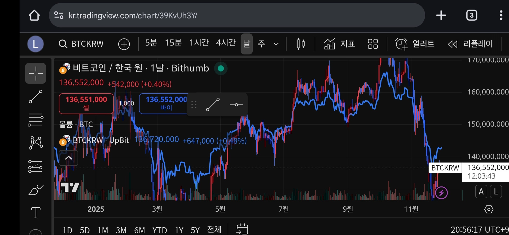Toggle auto scale with A button
Image resolution: width=509 pixels, height=235 pixels.
click(481, 192)
